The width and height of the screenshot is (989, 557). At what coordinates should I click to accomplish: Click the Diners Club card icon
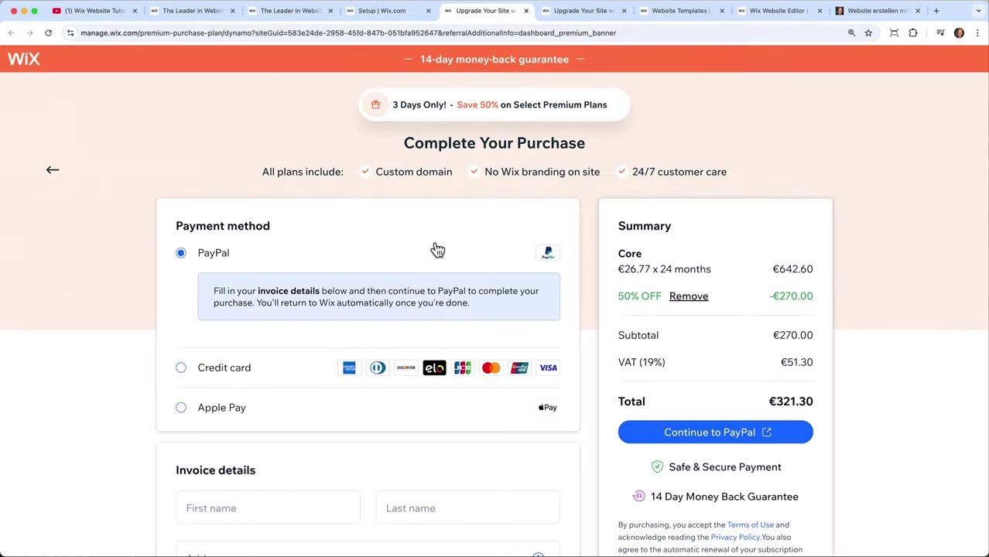[378, 368]
